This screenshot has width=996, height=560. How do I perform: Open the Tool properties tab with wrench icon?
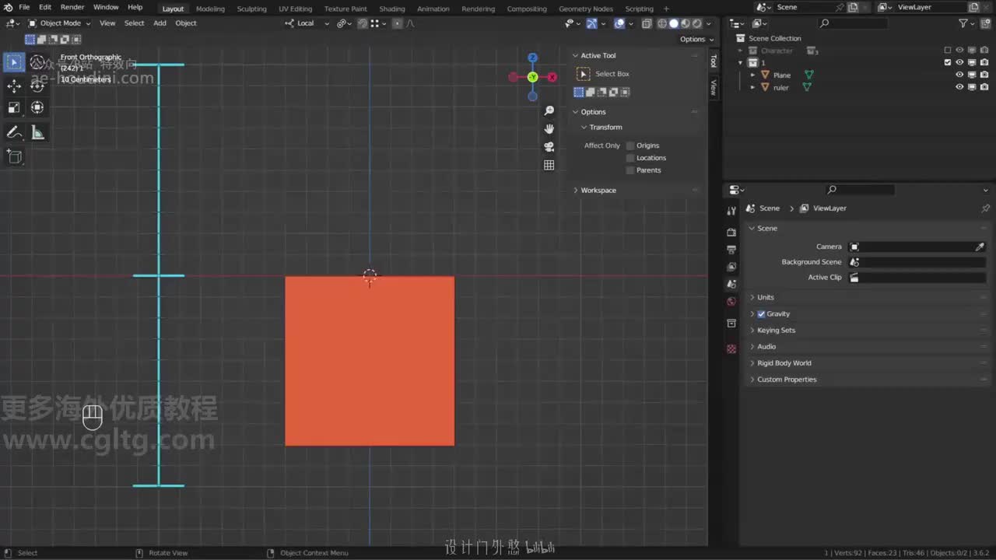click(x=731, y=211)
